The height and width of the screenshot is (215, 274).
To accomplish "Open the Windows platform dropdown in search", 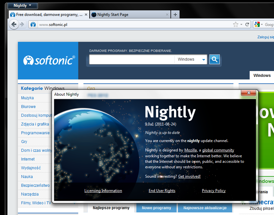I will pos(191,59).
